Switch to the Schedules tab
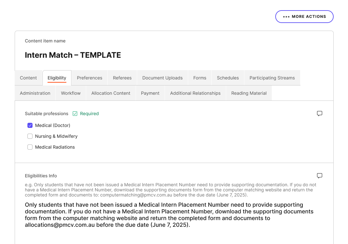Image resolution: width=348 pixels, height=244 pixels. (228, 78)
